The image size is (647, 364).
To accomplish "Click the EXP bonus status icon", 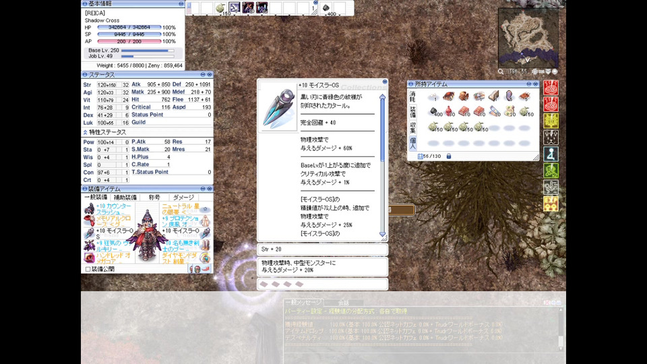I will (551, 204).
